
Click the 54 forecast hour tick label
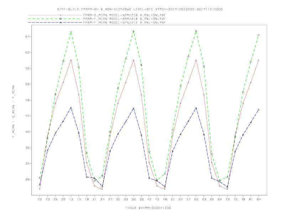point(181,199)
